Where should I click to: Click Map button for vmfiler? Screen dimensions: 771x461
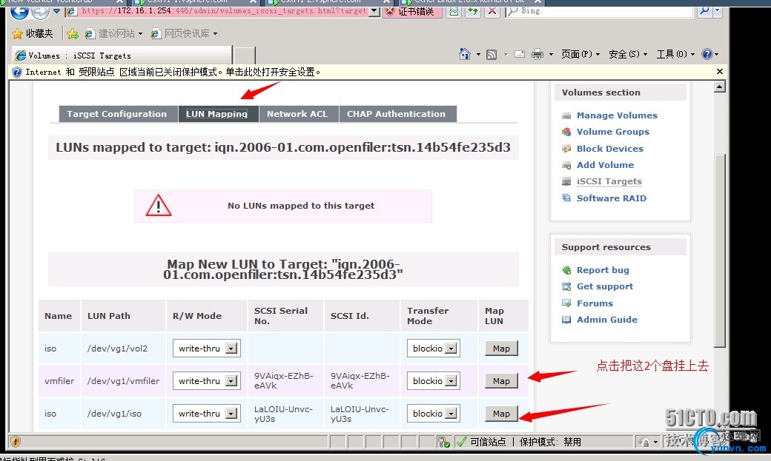[501, 381]
